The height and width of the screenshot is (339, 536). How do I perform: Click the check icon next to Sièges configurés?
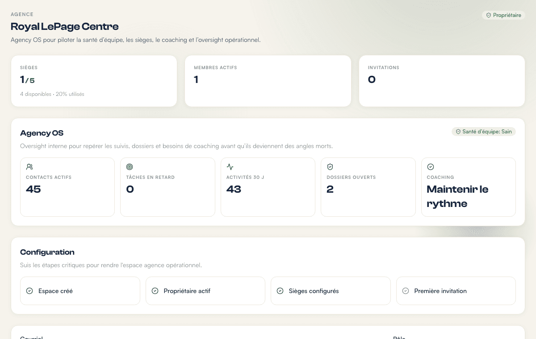click(x=280, y=291)
